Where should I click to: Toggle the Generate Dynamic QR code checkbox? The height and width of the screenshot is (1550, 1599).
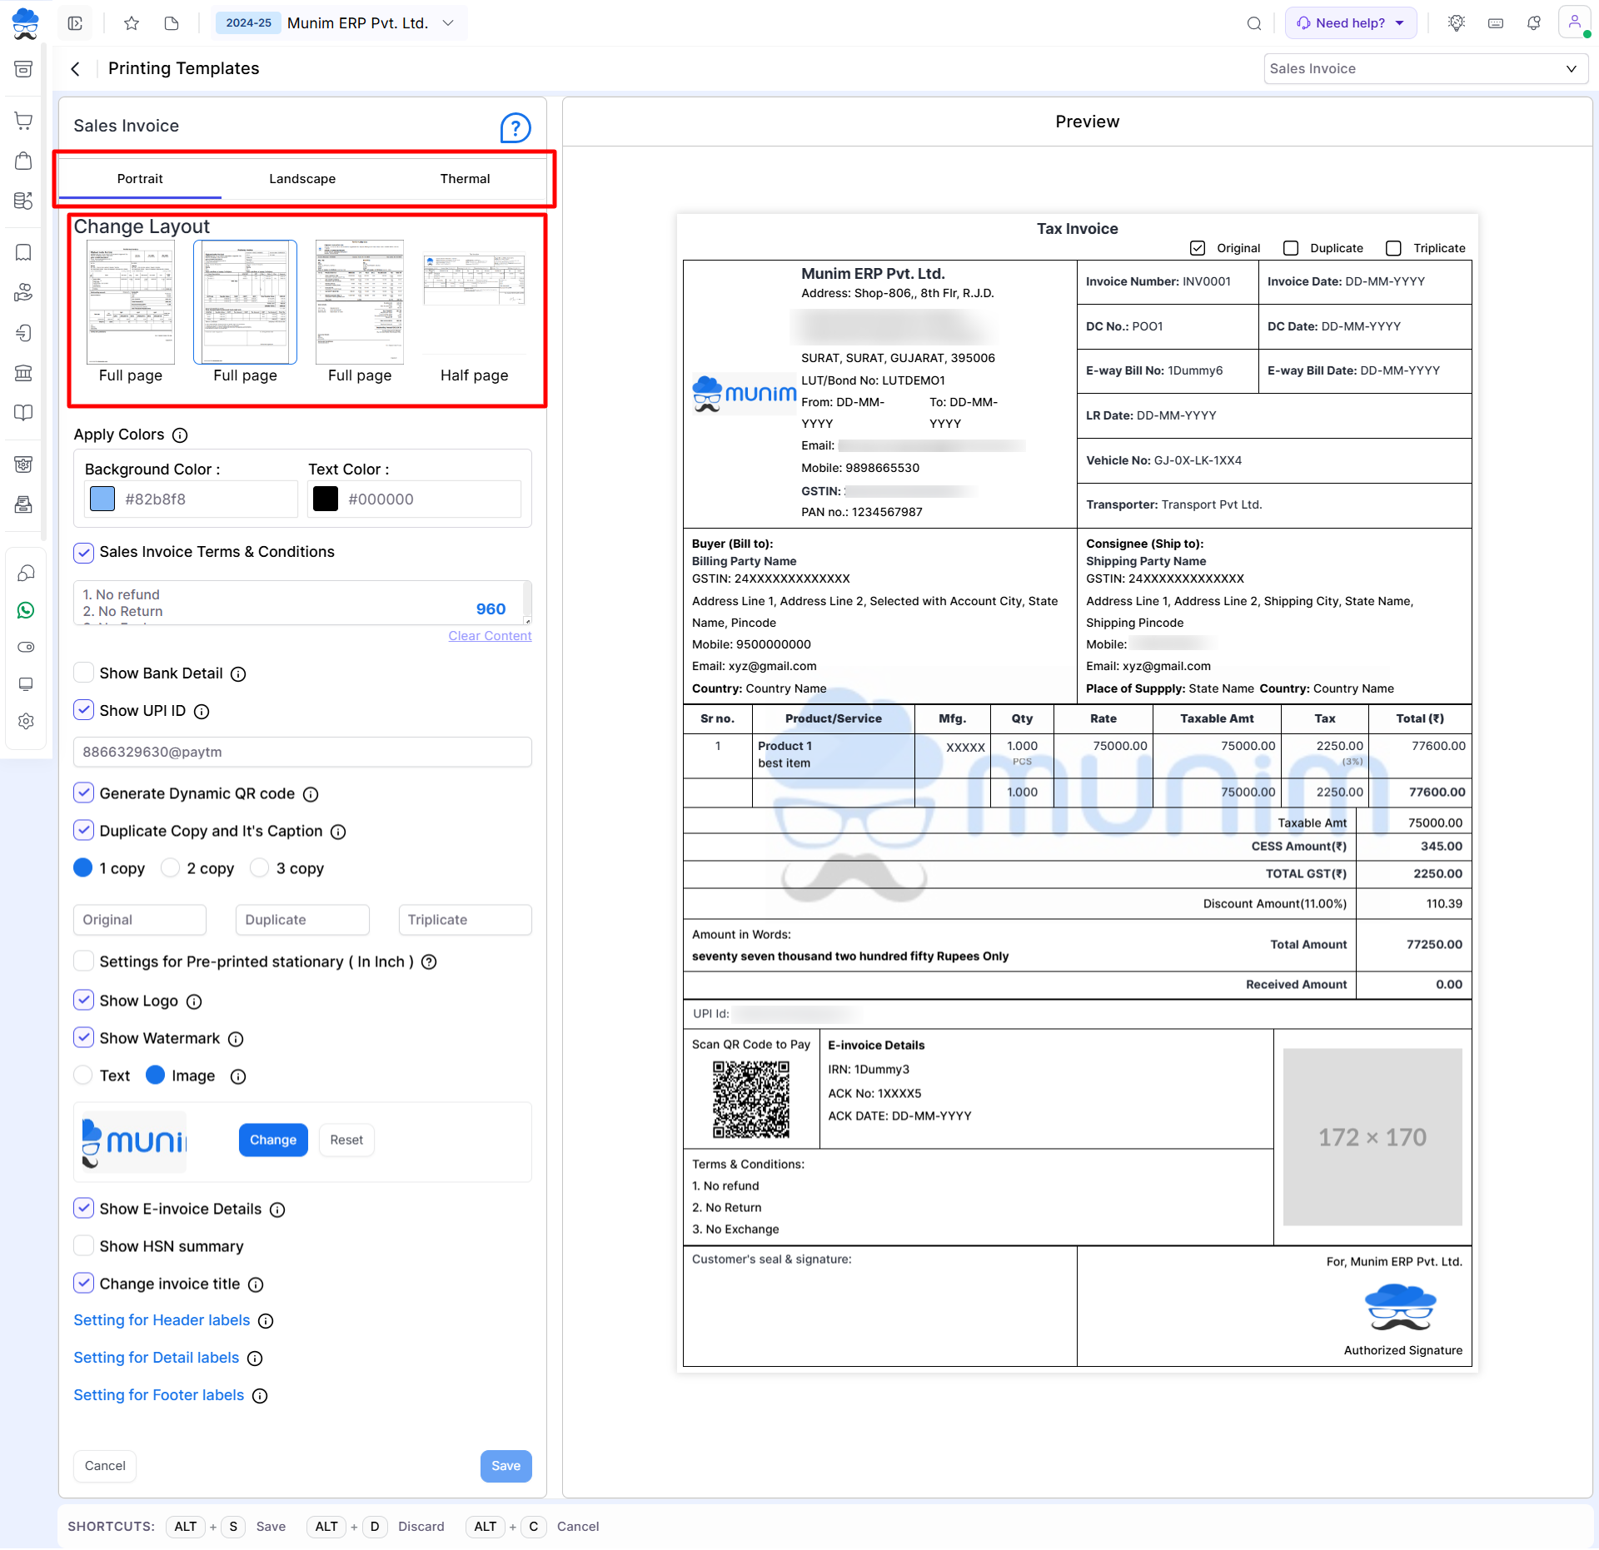(x=83, y=793)
